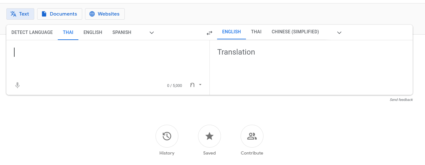Viewport: 425px width, 165px height.
Task: Select Spanish as source language tab
Action: 122,32
